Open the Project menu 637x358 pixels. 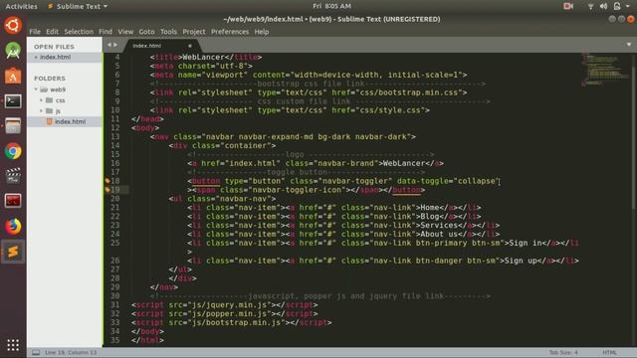coord(194,32)
